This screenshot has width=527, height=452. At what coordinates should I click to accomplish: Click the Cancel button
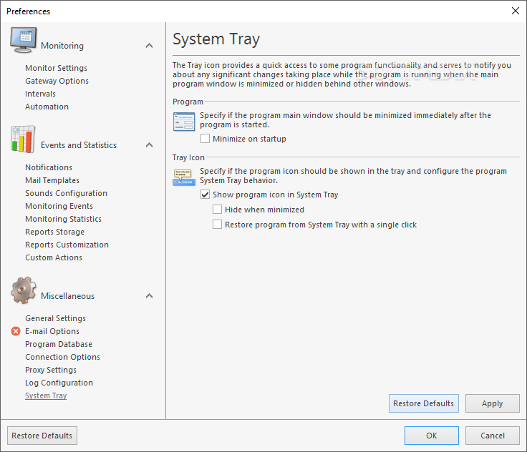[492, 436]
